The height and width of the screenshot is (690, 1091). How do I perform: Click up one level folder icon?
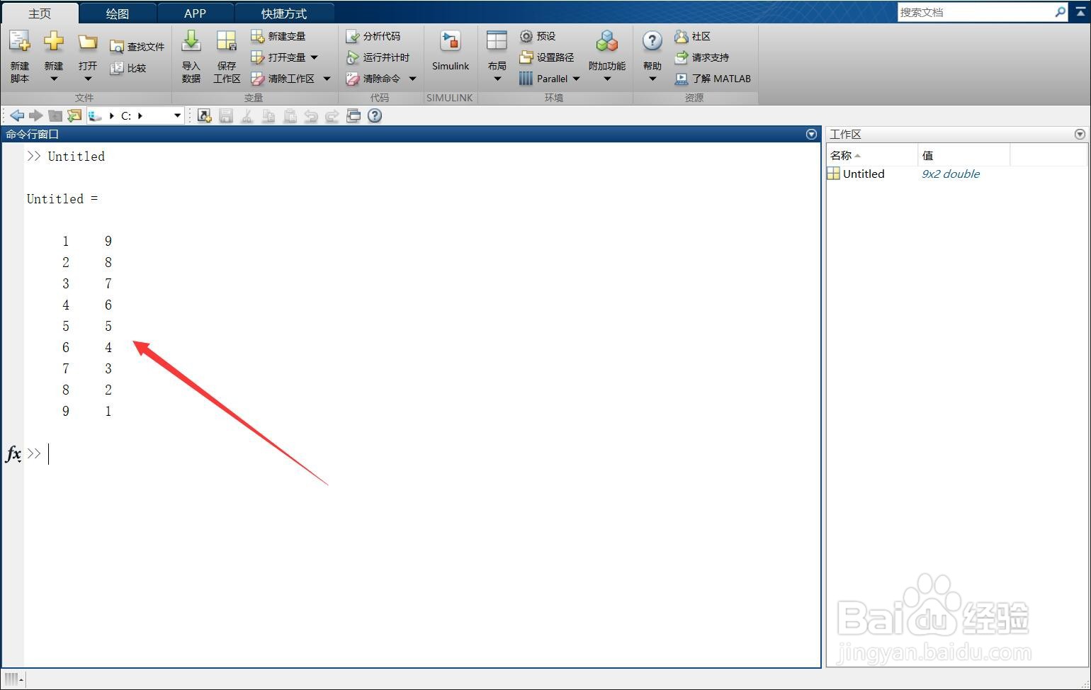click(55, 115)
